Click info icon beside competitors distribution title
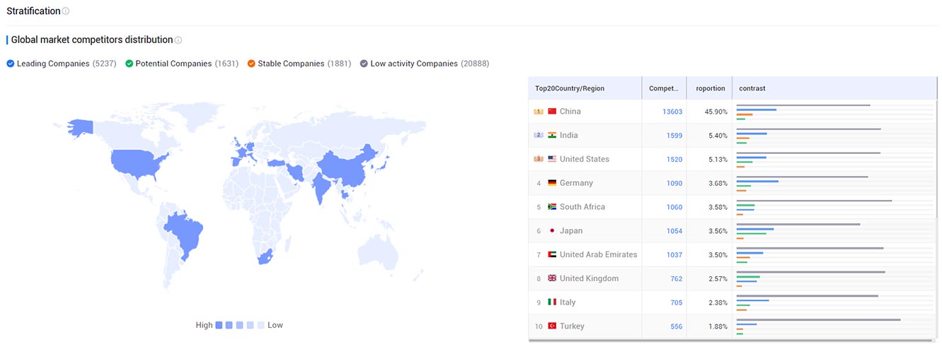Image resolution: width=942 pixels, height=349 pixels. (178, 40)
